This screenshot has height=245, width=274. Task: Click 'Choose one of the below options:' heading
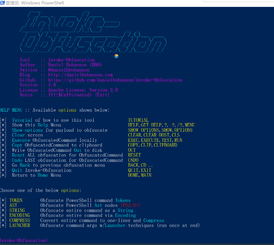(40, 190)
